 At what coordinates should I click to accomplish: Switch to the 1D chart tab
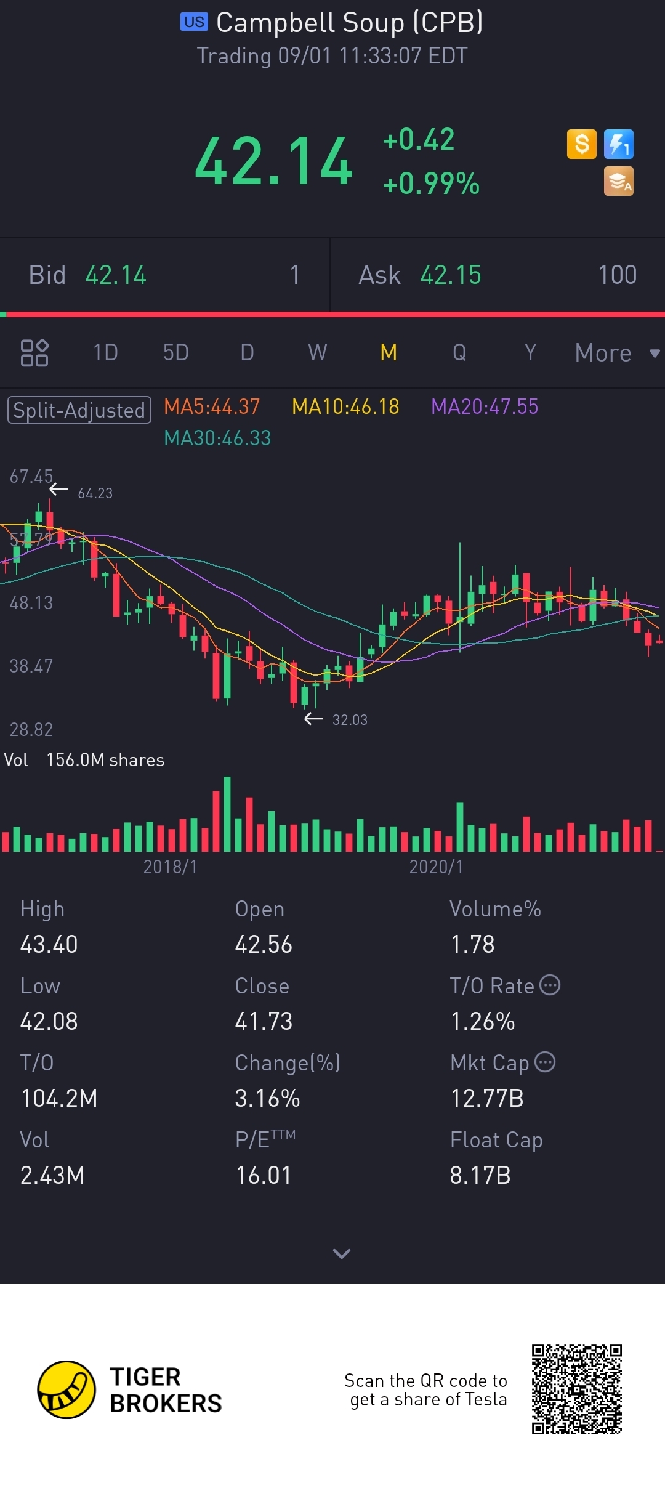click(x=105, y=353)
